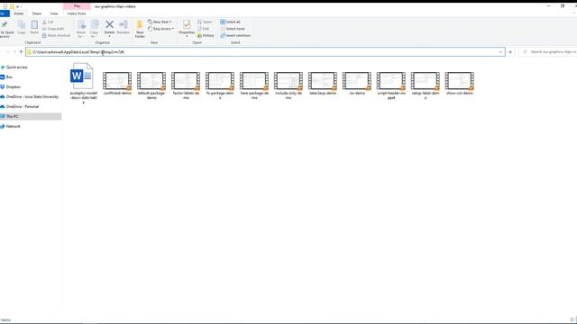Click the quick access toolbar folder icon
Image resolution: width=577 pixels, height=324 pixels.
coord(12,6)
